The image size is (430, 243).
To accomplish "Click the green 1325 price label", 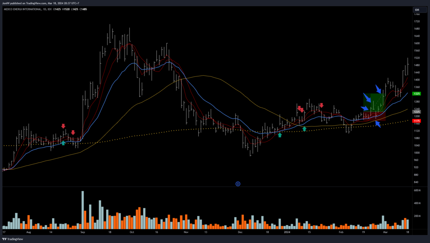I will coord(417,94).
